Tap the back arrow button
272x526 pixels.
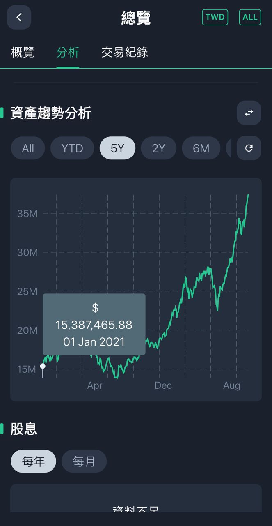(19, 17)
